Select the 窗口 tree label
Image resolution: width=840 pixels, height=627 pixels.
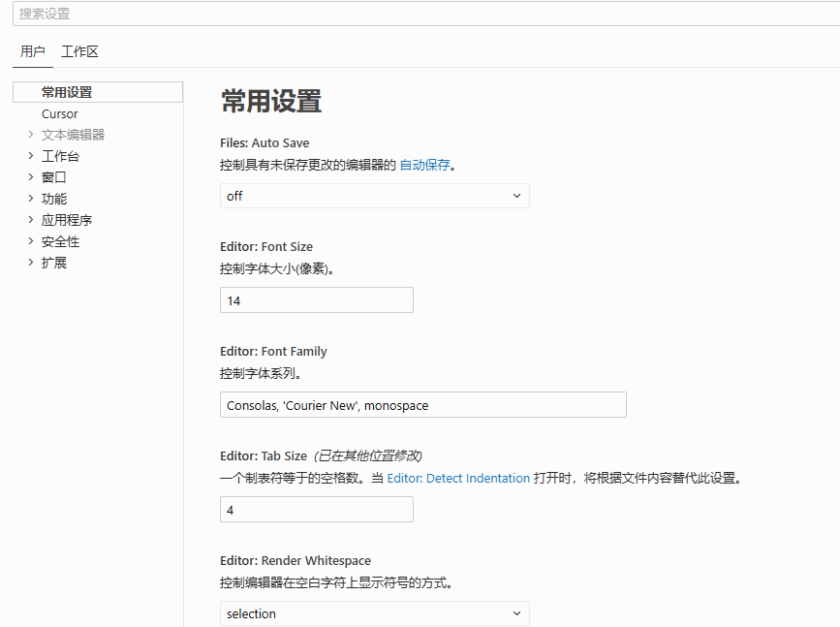pos(54,176)
